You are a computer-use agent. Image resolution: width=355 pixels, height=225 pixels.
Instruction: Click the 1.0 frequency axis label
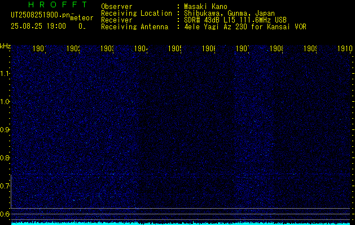tap(5, 102)
